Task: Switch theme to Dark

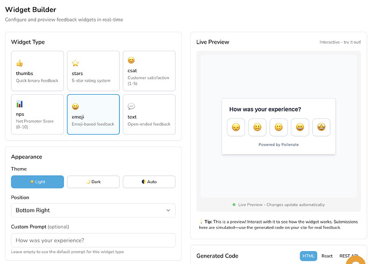Action: (94, 182)
